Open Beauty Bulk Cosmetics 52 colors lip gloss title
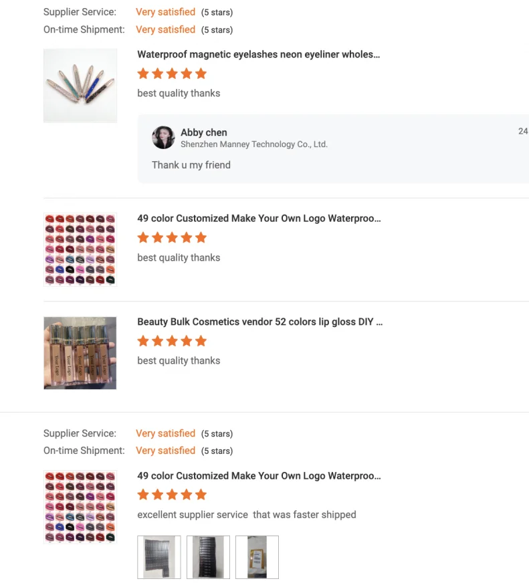 [260, 322]
